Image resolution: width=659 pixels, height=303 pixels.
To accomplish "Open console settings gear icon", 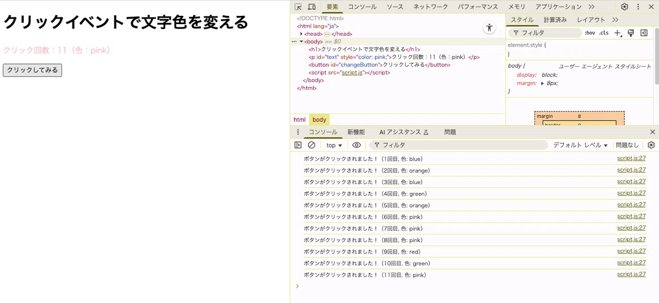I will 651,145.
